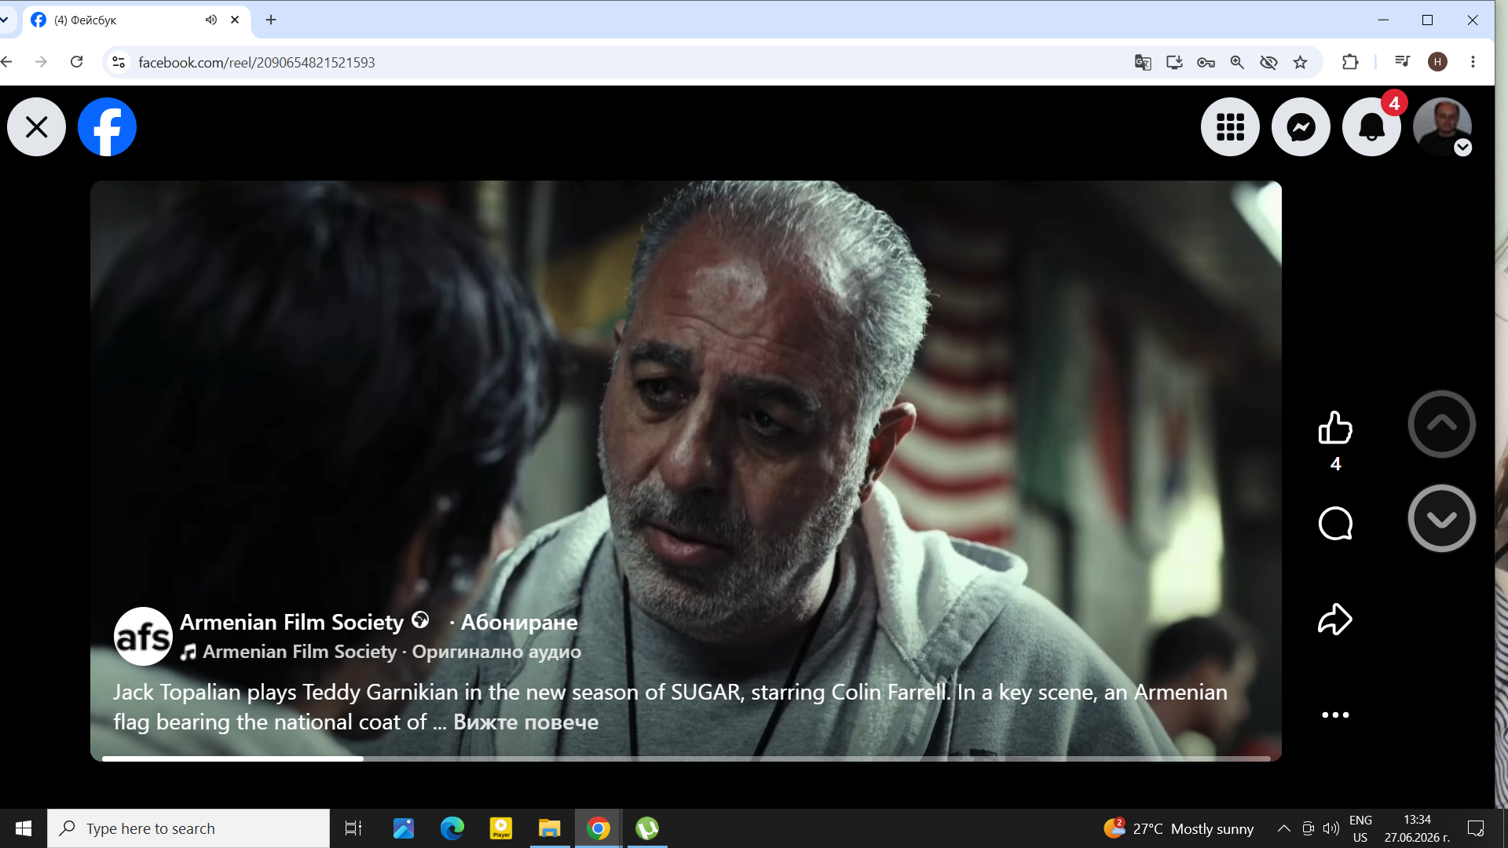Open the Chrome three-dot menu
This screenshot has height=848, width=1508.
coord(1473,62)
